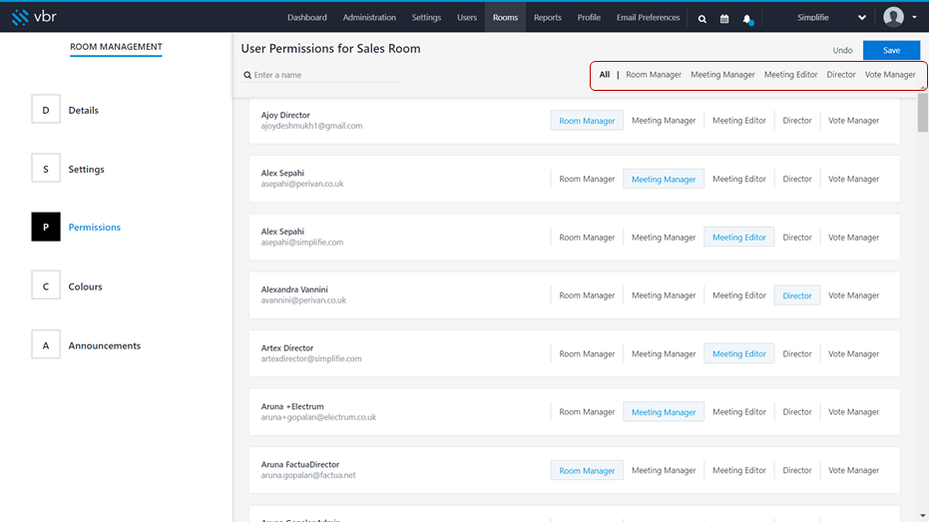Toggle Director for asepahi@perivan.co.uk
Viewport: 929px width, 522px height.
coord(797,179)
